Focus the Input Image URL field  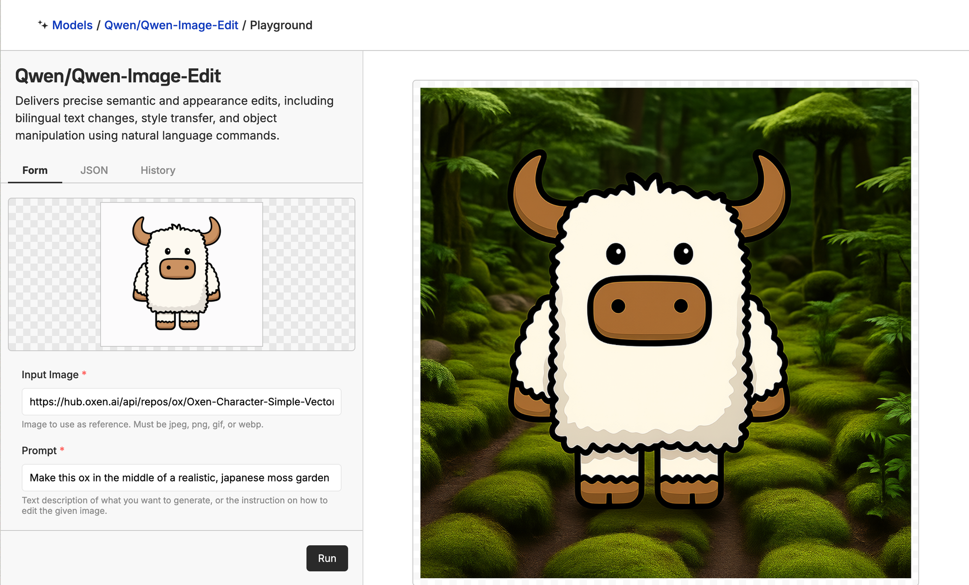click(181, 401)
